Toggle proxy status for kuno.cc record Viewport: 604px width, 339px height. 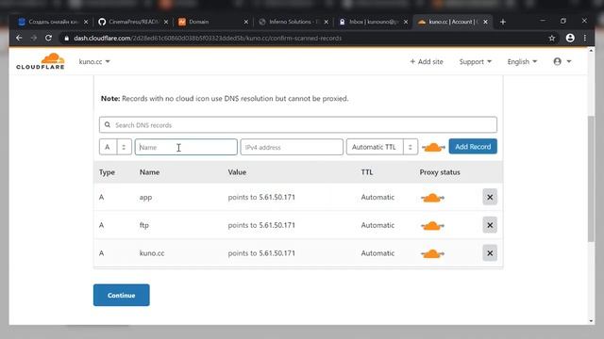432,253
